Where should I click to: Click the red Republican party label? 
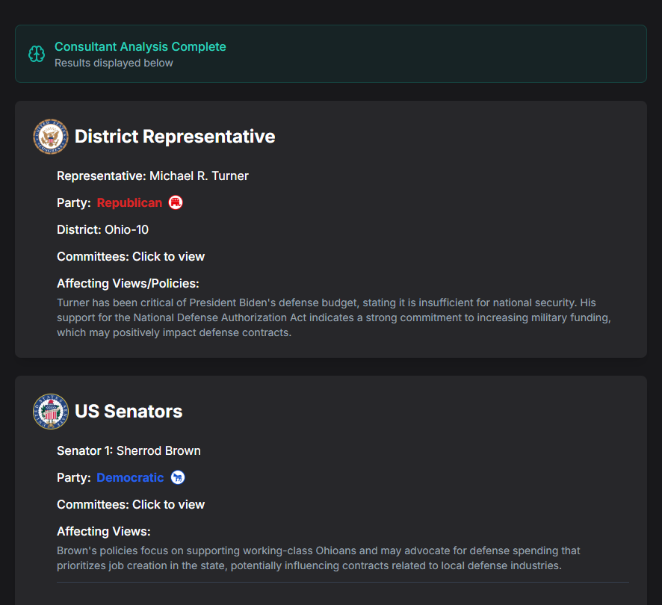(129, 202)
